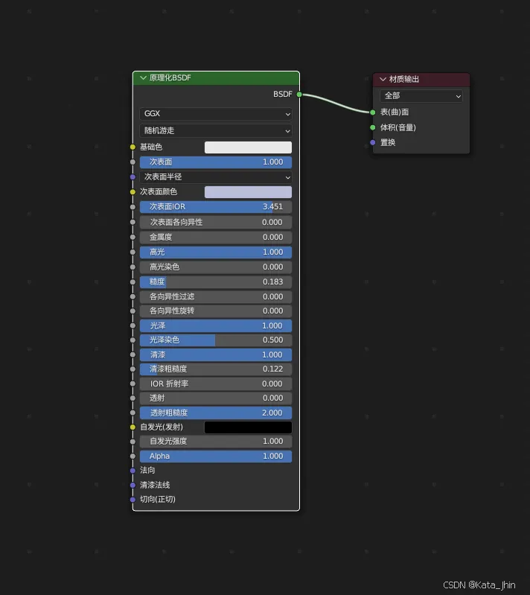Viewport: 530px width, 595px height.
Task: Click the 法向 normal input socket
Action: 133,471
